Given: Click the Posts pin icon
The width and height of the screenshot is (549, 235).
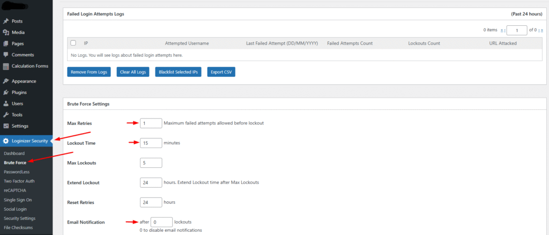Looking at the screenshot, I should coord(5,21).
